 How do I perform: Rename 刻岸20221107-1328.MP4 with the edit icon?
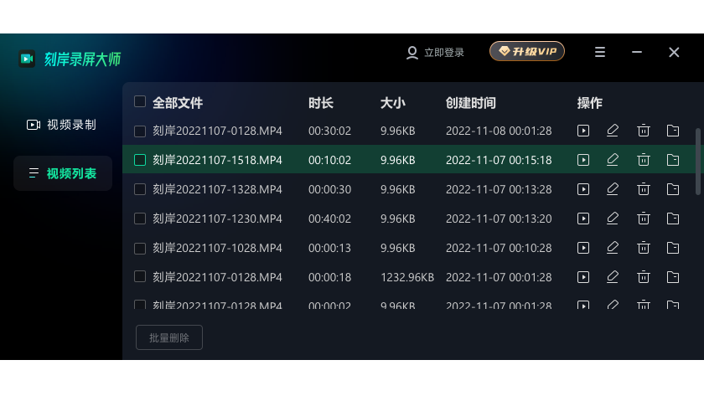(x=613, y=189)
